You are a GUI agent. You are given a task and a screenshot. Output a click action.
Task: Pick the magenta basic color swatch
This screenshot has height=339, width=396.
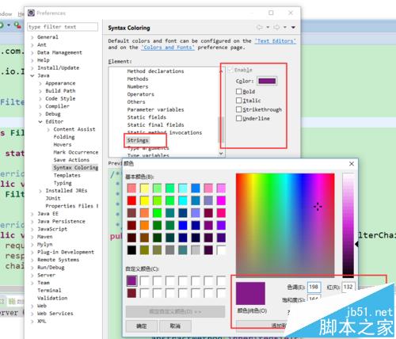tap(221, 200)
